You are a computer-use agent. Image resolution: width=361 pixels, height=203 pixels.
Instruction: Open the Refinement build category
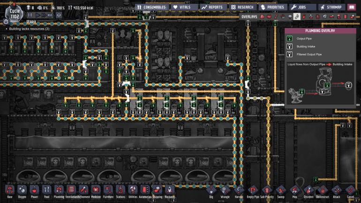tap(83, 191)
